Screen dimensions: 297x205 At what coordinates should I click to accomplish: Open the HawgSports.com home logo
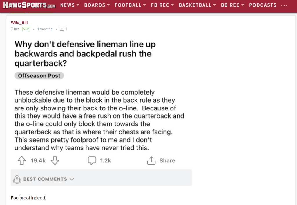(x=29, y=5)
